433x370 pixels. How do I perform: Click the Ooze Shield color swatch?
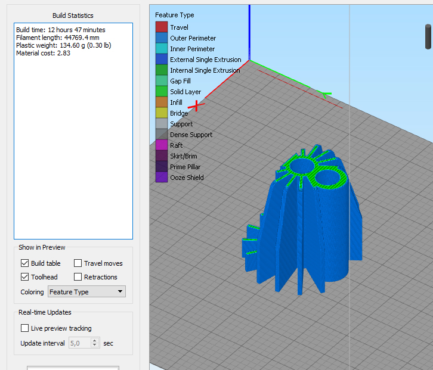(162, 178)
